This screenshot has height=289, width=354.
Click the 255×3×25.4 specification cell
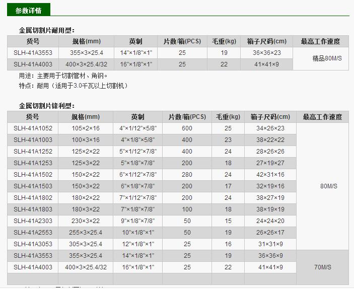[x=86, y=233]
